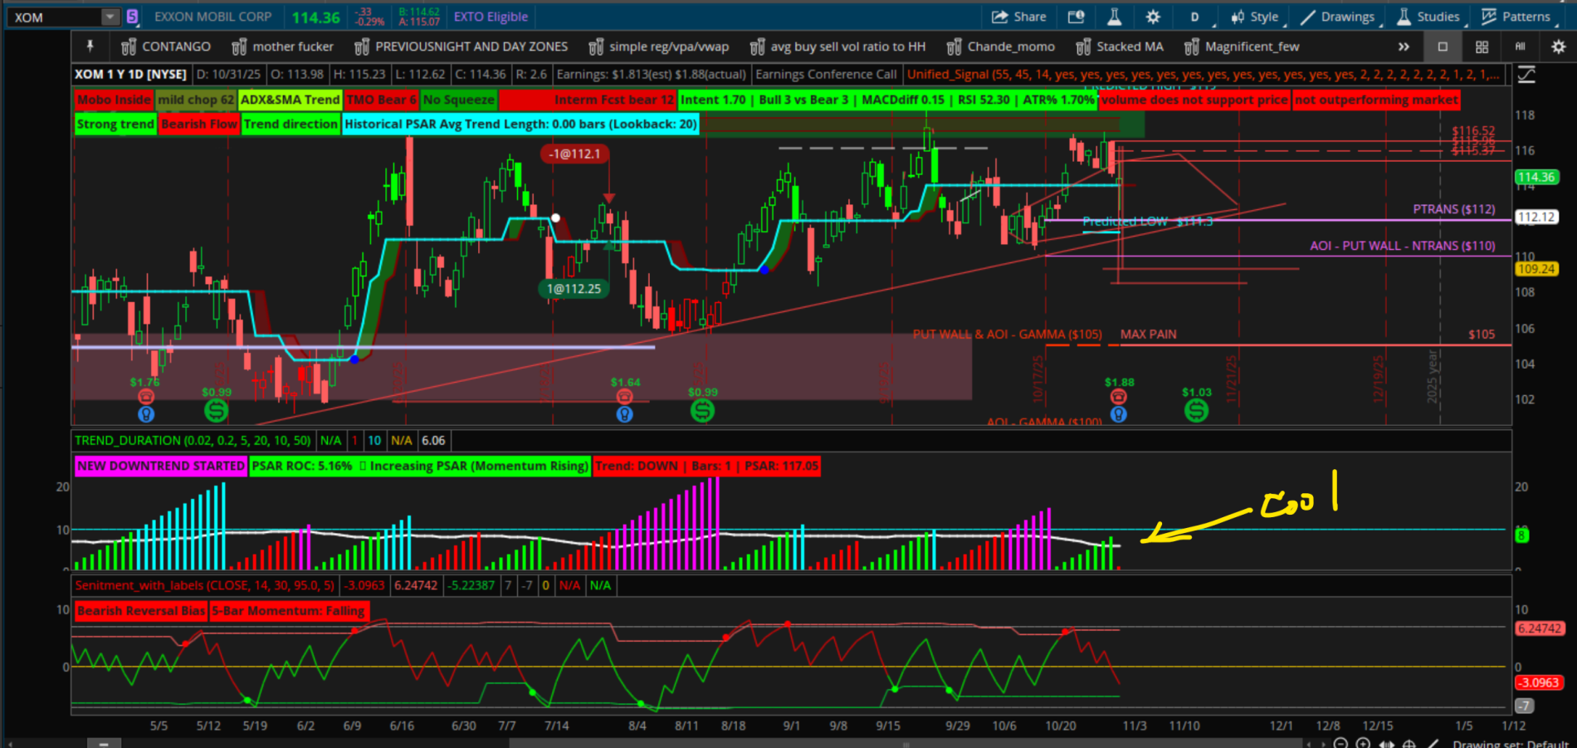The height and width of the screenshot is (748, 1577).
Task: Click the earnings phone icon near $1.88
Action: click(1119, 397)
